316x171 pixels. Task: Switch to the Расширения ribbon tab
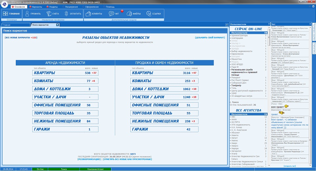[x=70, y=7]
